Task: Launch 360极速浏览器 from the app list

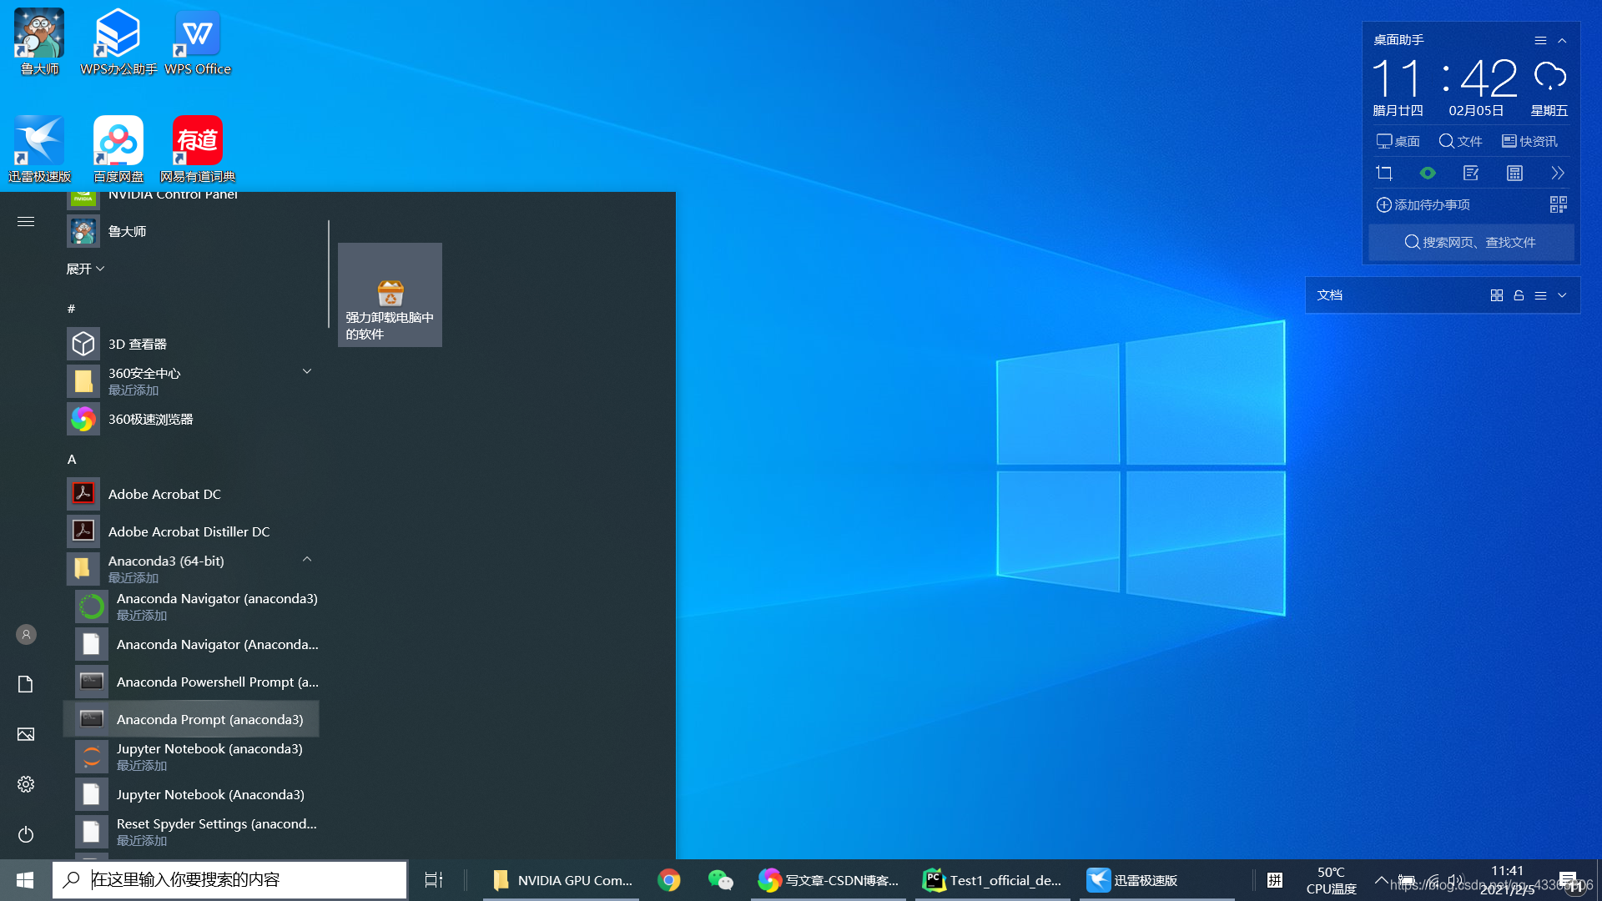Action: pos(192,419)
